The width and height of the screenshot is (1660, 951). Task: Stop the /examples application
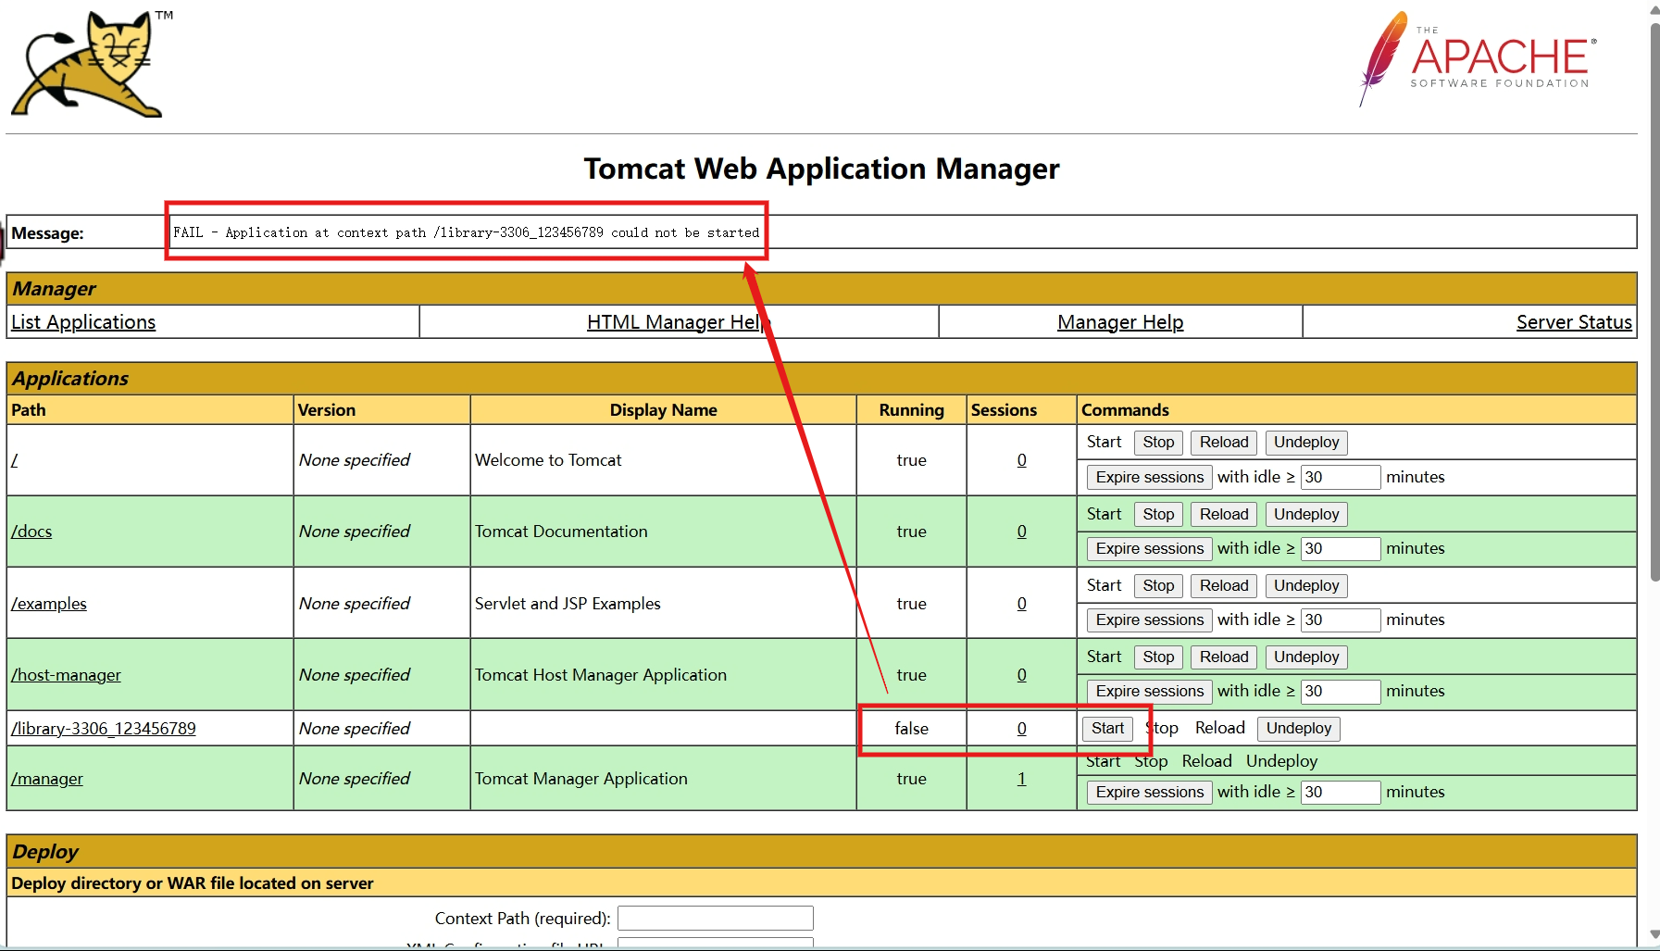[x=1158, y=586]
